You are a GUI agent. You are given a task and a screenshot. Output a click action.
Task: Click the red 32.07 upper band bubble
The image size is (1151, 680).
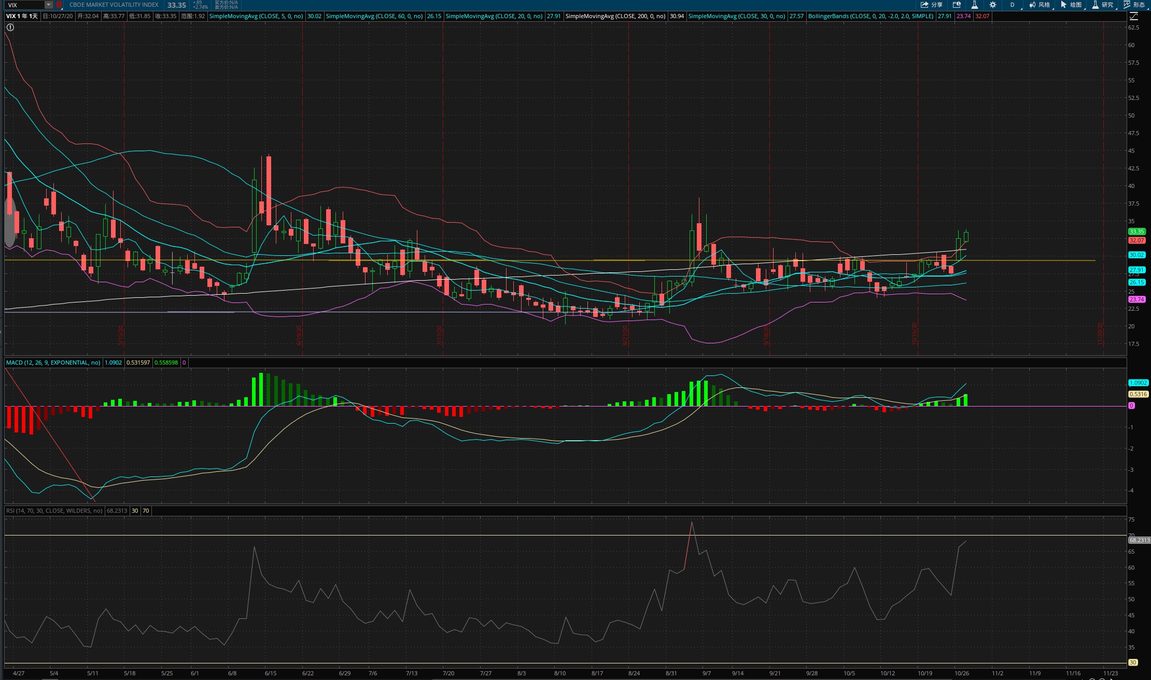[1137, 240]
